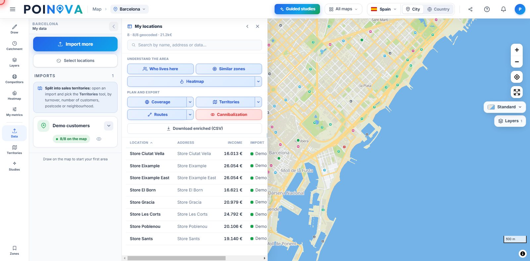Open the Coverage options dropdown arrow
Viewport: 530px width, 261px height.
click(x=190, y=102)
